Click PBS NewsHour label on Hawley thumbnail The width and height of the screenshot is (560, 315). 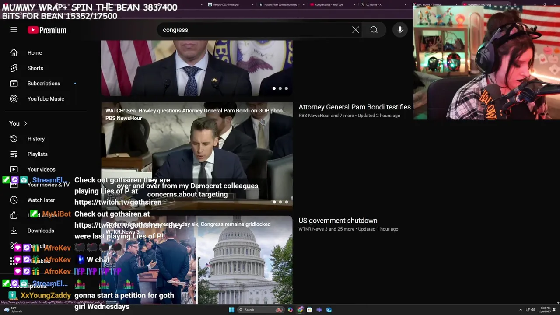pos(123,119)
